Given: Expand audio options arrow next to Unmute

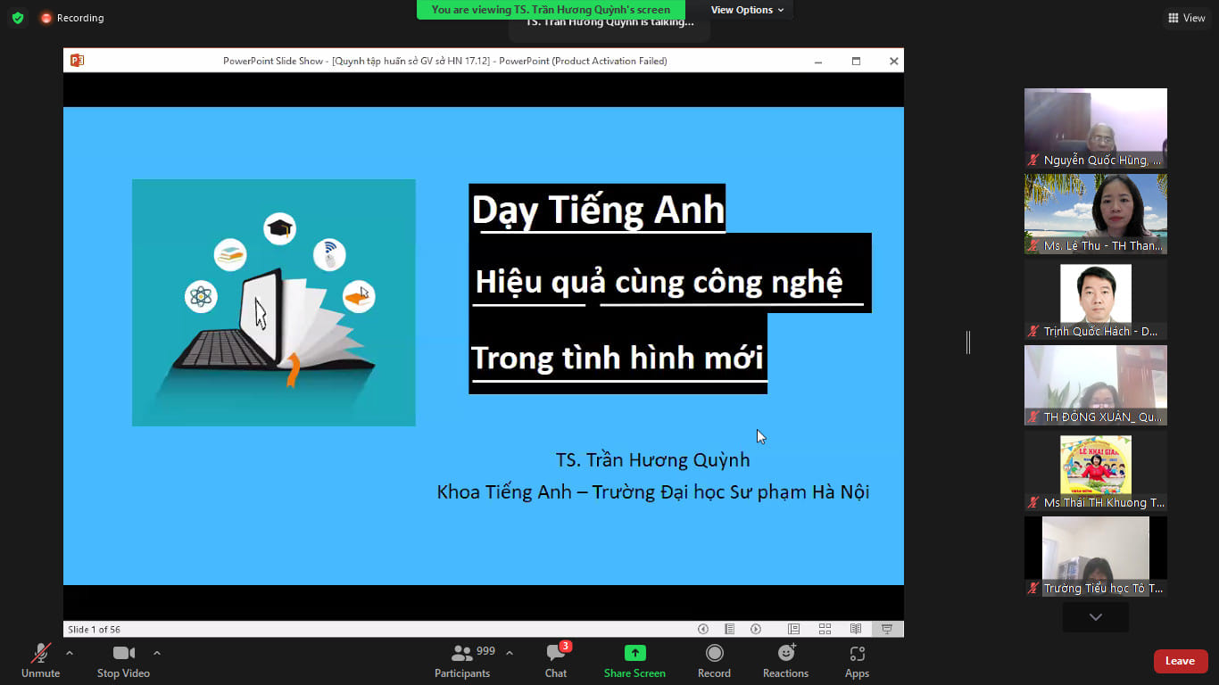Looking at the screenshot, I should point(70,653).
